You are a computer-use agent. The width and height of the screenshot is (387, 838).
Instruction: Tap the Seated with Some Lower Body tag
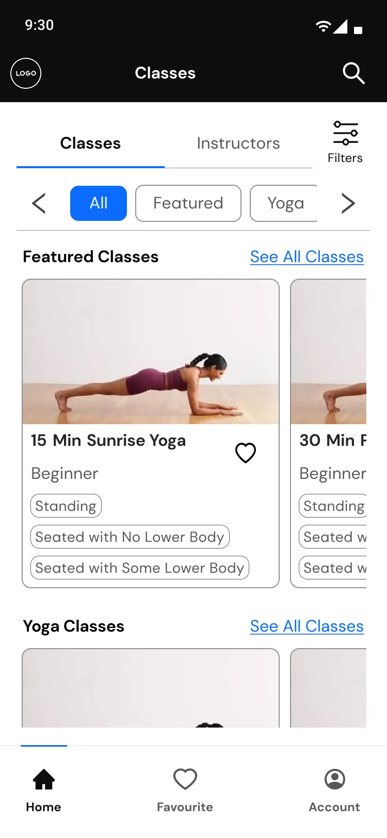pyautogui.click(x=139, y=568)
